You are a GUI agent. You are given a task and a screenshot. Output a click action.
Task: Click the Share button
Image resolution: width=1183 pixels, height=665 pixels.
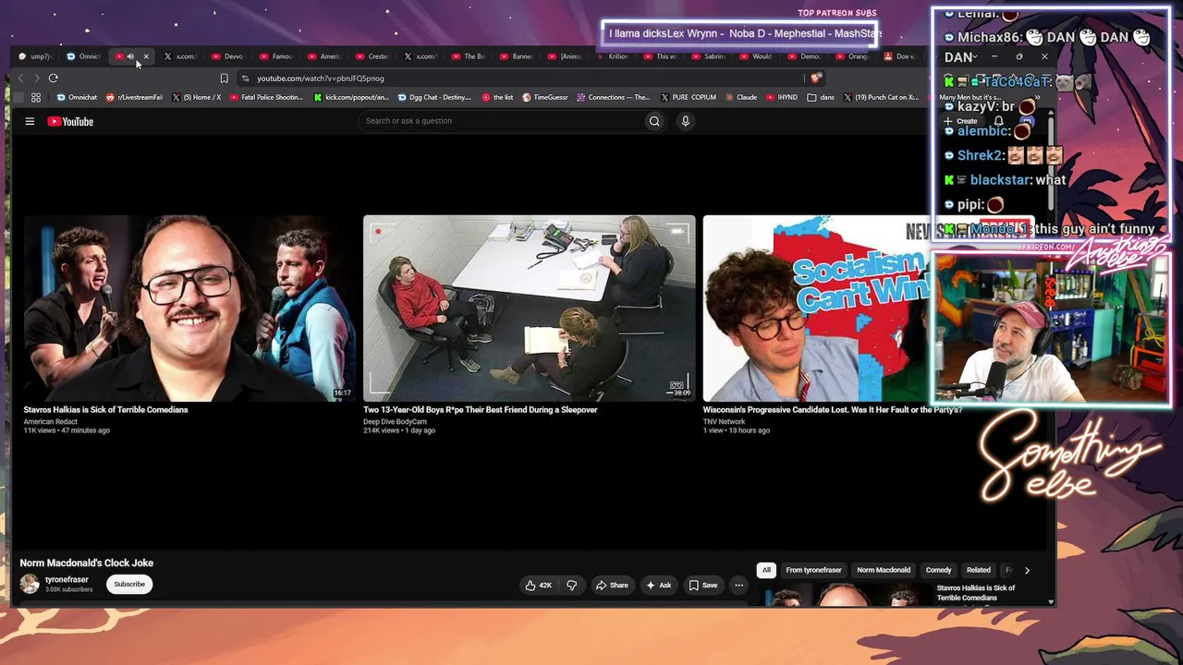coord(612,585)
